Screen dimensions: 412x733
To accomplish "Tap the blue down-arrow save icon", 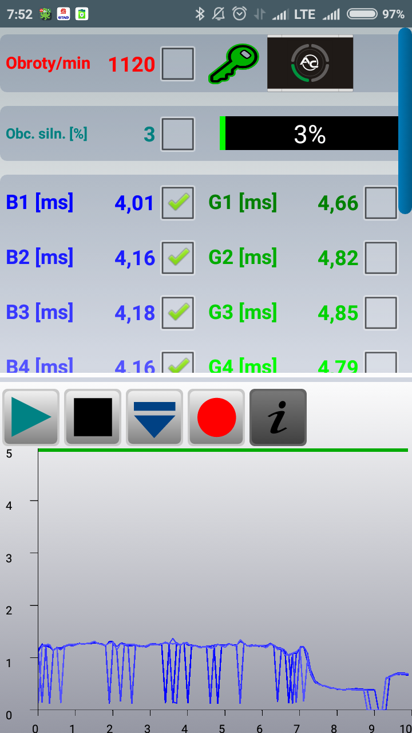I will [154, 417].
